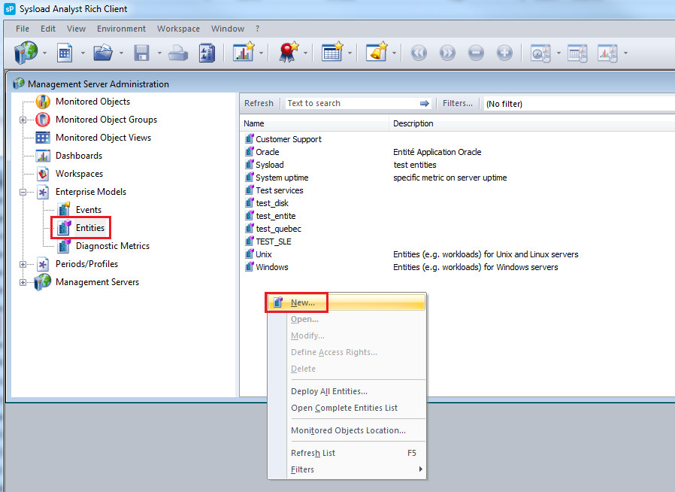Collapse the Enterprise Models node
The height and width of the screenshot is (492, 675).
click(23, 192)
